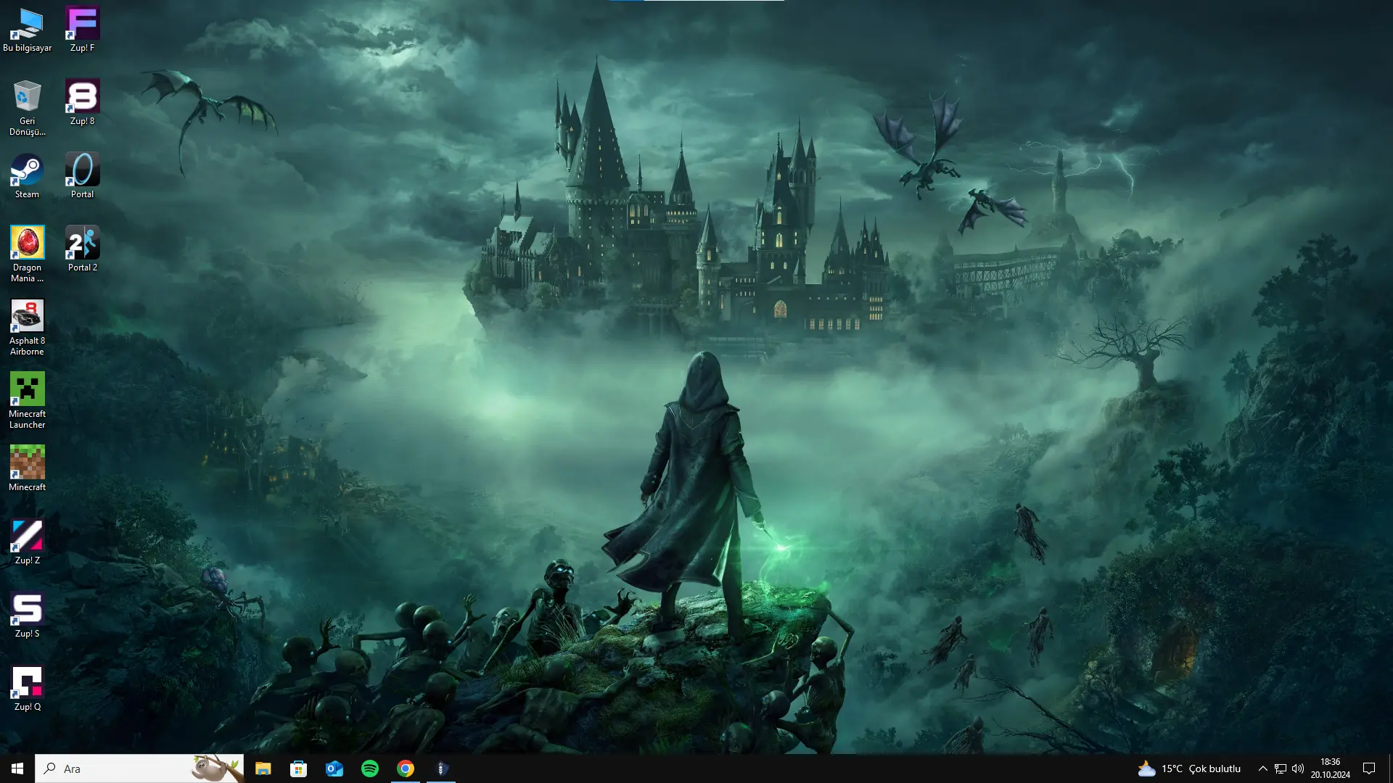
Task: Switch to Google Chrome on the taskbar
Action: (406, 768)
